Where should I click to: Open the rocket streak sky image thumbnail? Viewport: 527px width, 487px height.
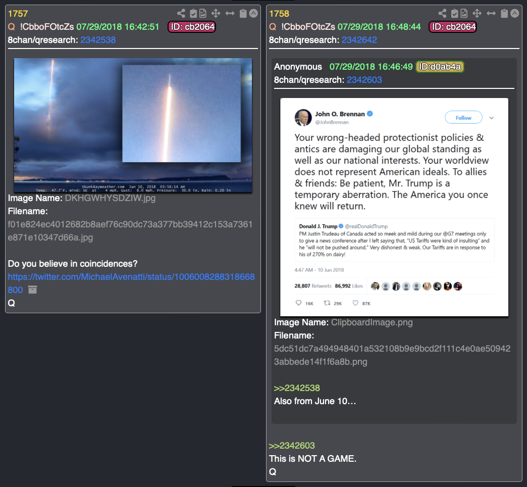tap(133, 125)
